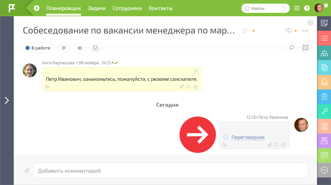
Task: Open the Задачи tab
Action: [x=97, y=8]
